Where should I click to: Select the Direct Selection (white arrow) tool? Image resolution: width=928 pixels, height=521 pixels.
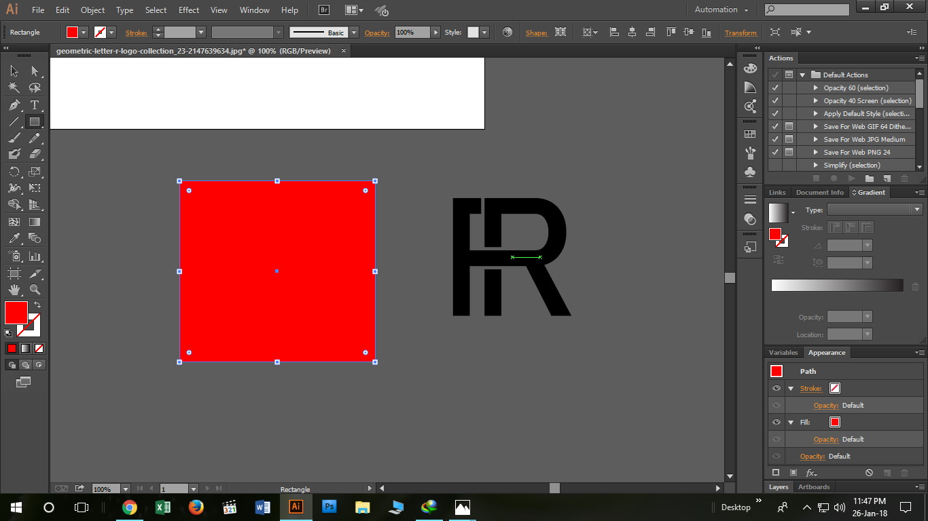pyautogui.click(x=35, y=71)
